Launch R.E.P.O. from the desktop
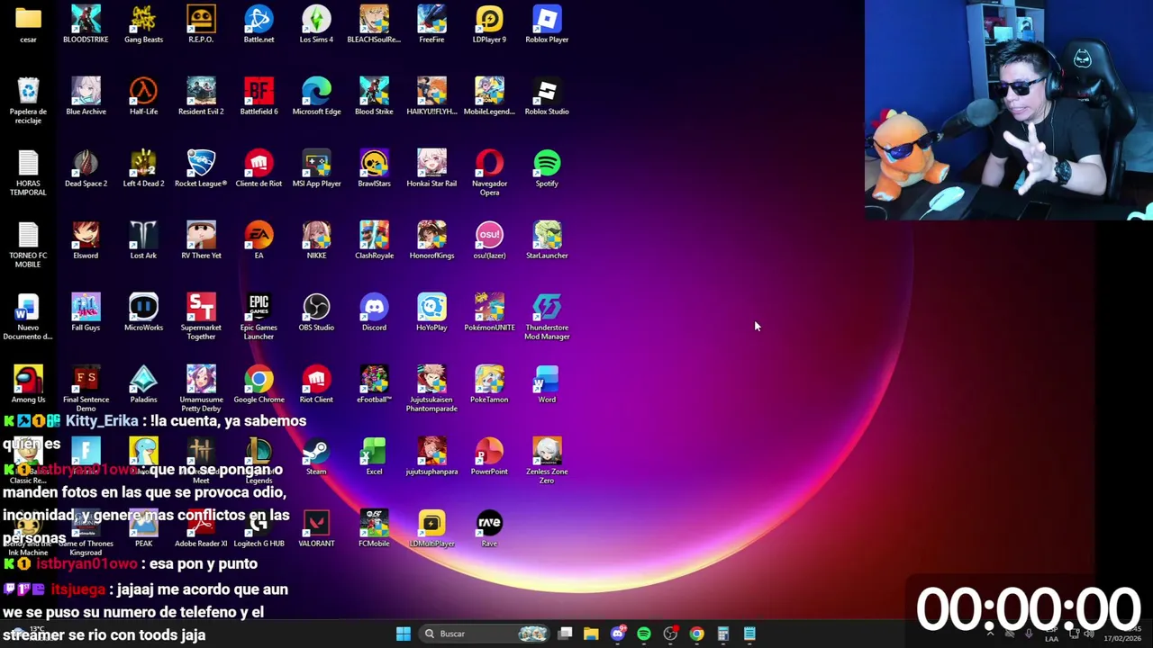Image resolution: width=1153 pixels, height=648 pixels. (201, 24)
